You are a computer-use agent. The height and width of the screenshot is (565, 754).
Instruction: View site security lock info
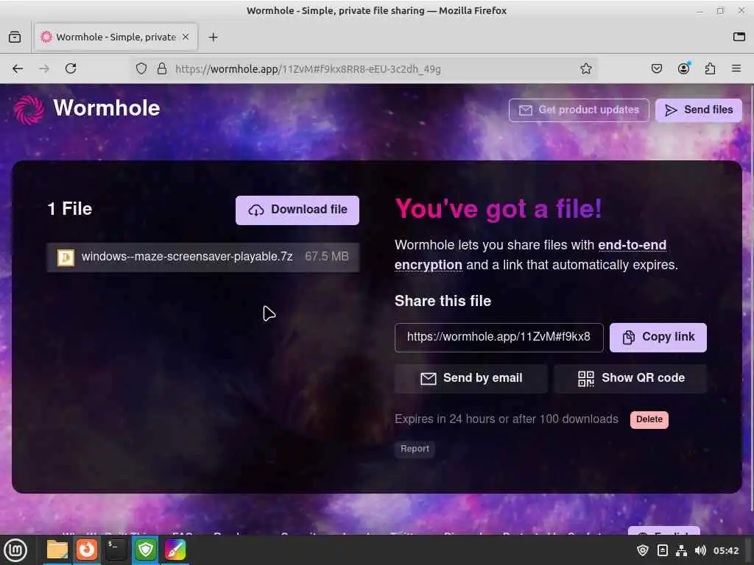click(x=162, y=68)
